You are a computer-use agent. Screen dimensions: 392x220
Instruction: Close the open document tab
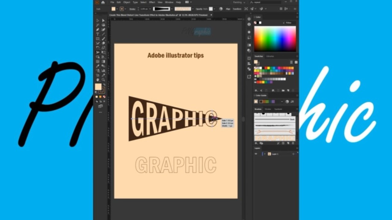pyautogui.click(x=211, y=15)
